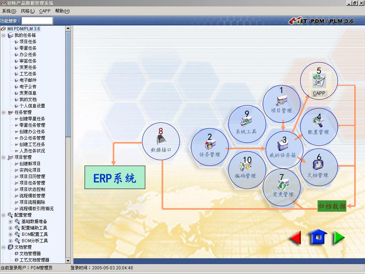
Task: Click the BOM分析工具 gear icon
Action: [x=17, y=241]
